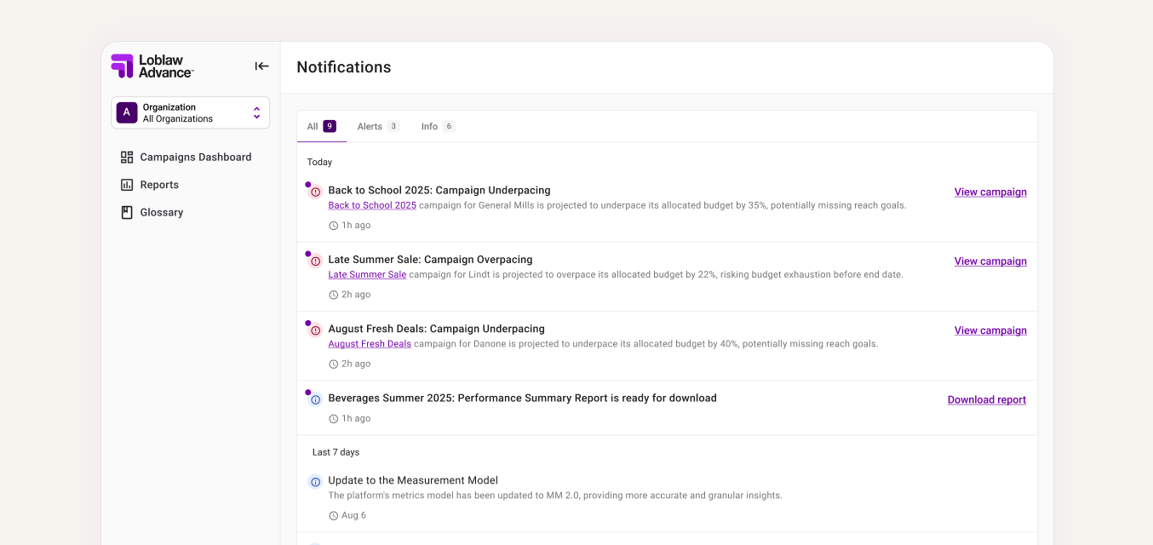Click the Performance Summary Report is ready title

(x=522, y=398)
